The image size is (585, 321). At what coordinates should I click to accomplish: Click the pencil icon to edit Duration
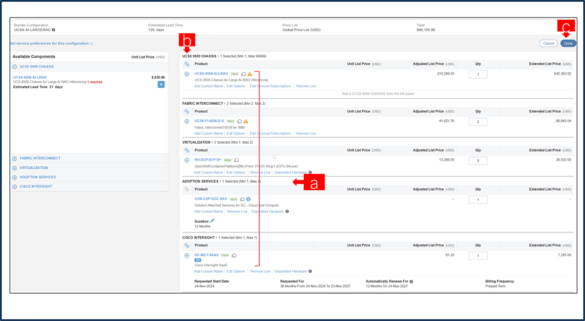pyautogui.click(x=212, y=221)
